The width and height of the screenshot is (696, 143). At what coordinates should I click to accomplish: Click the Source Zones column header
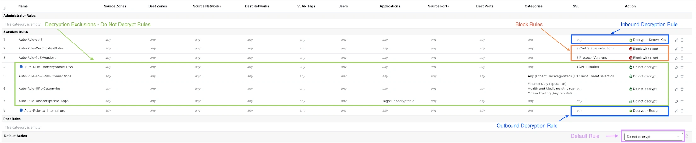point(115,6)
